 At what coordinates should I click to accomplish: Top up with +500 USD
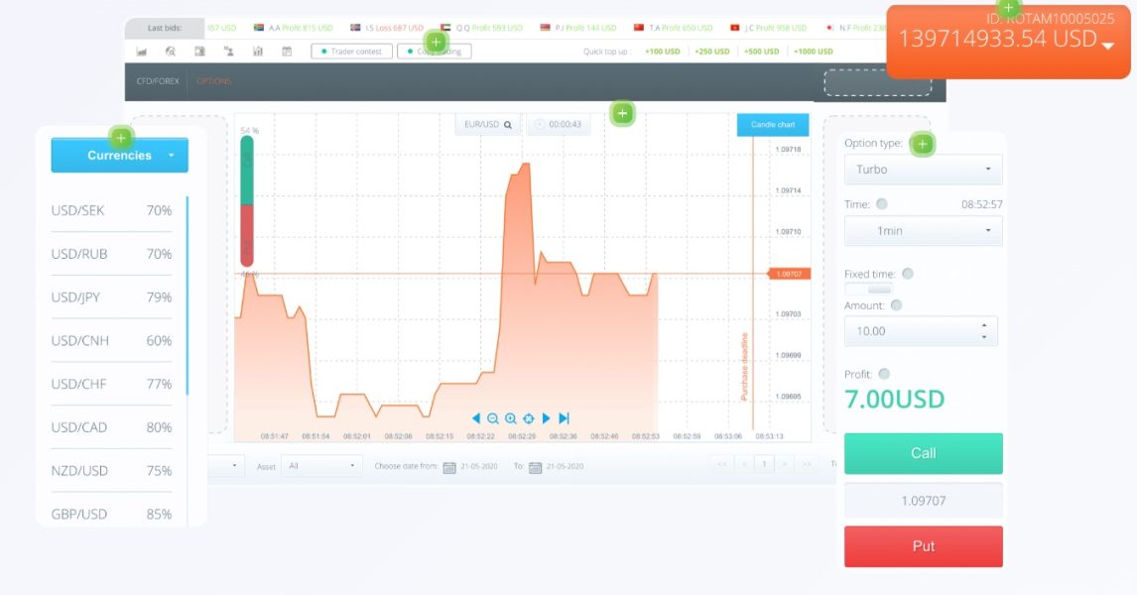click(x=761, y=52)
